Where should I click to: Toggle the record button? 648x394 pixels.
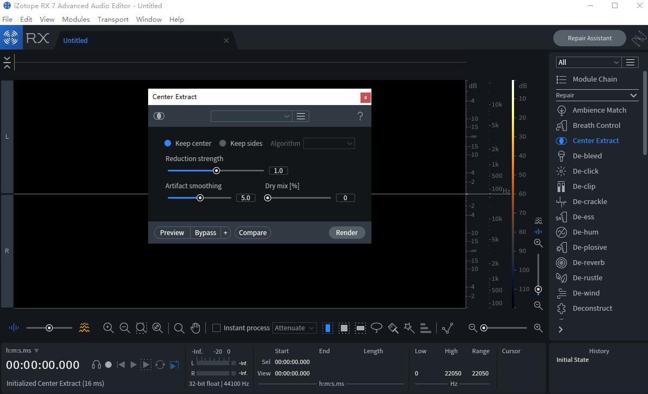[108, 365]
